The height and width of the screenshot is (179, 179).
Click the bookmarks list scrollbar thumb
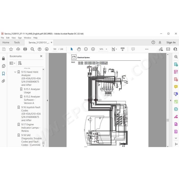click(x=43, y=143)
